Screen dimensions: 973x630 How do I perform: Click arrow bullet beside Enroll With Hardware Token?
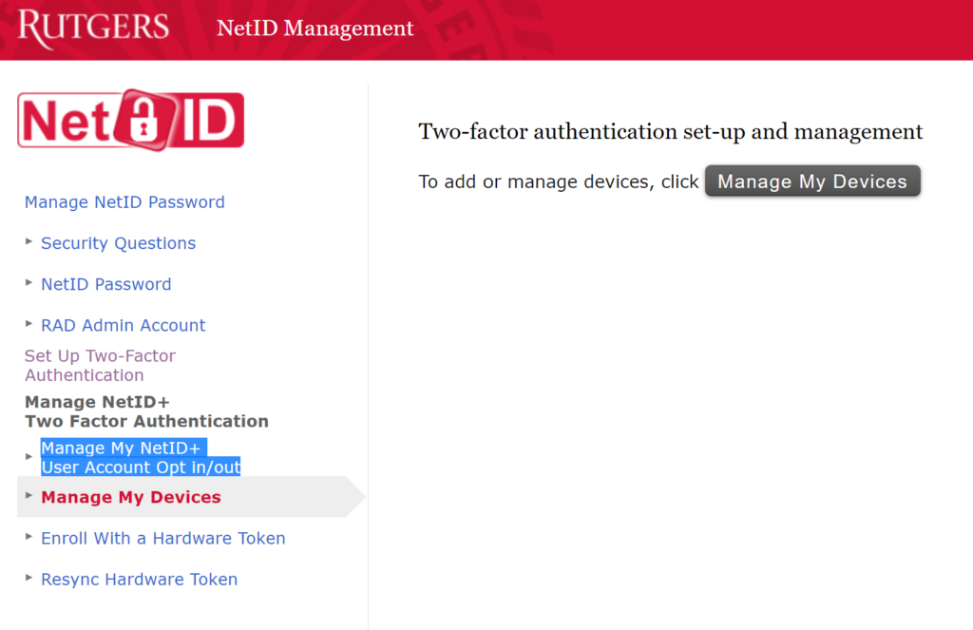pyautogui.click(x=29, y=536)
